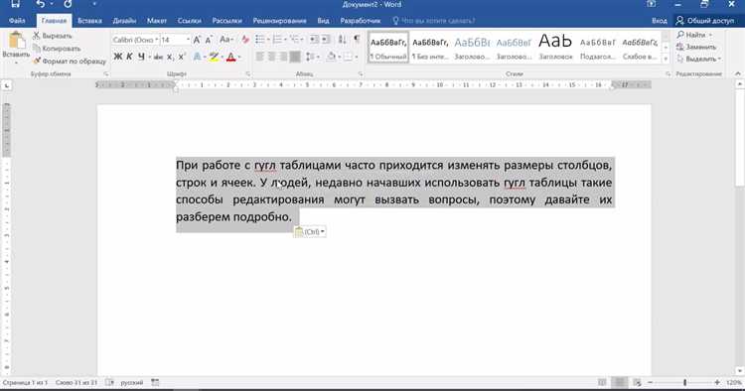
Task: Apply the Без интервала style
Action: (430, 48)
